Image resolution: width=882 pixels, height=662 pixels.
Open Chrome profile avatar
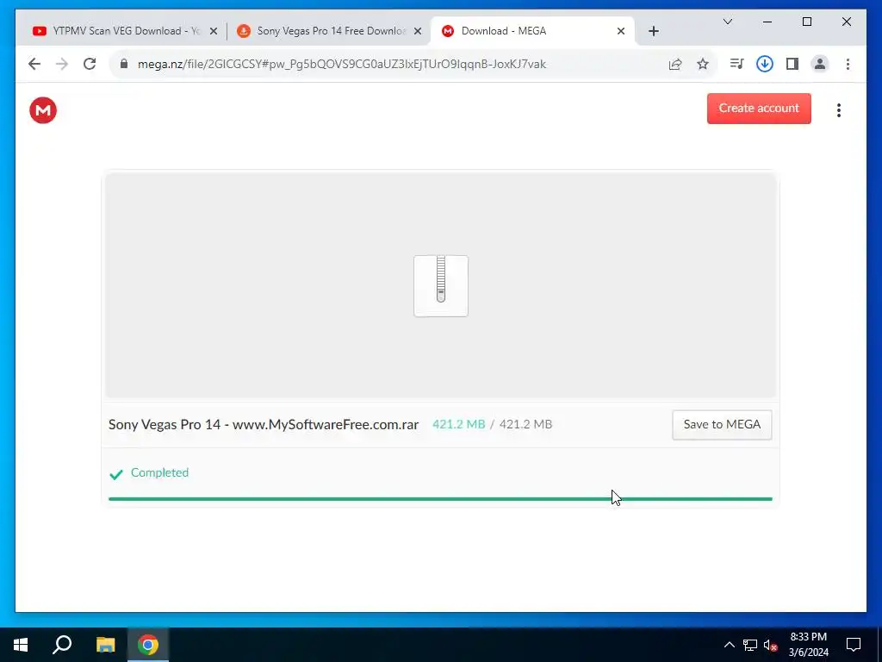[820, 64]
